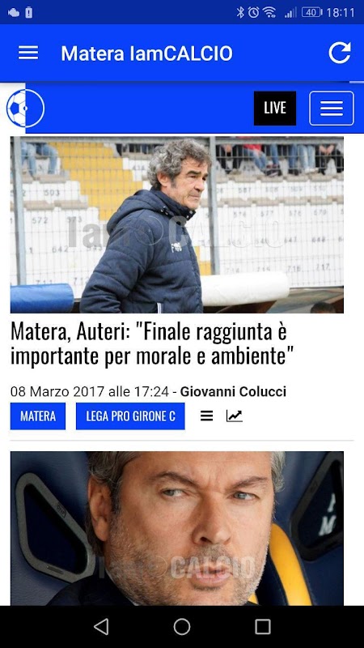Open the LIVE scores section
The height and width of the screenshot is (648, 364).
coord(275,109)
